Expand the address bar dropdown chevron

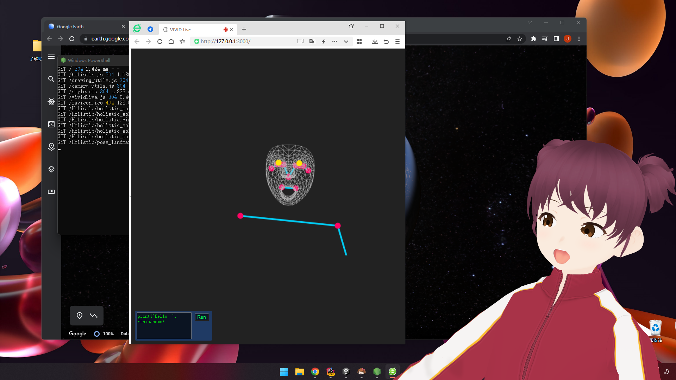pos(346,42)
